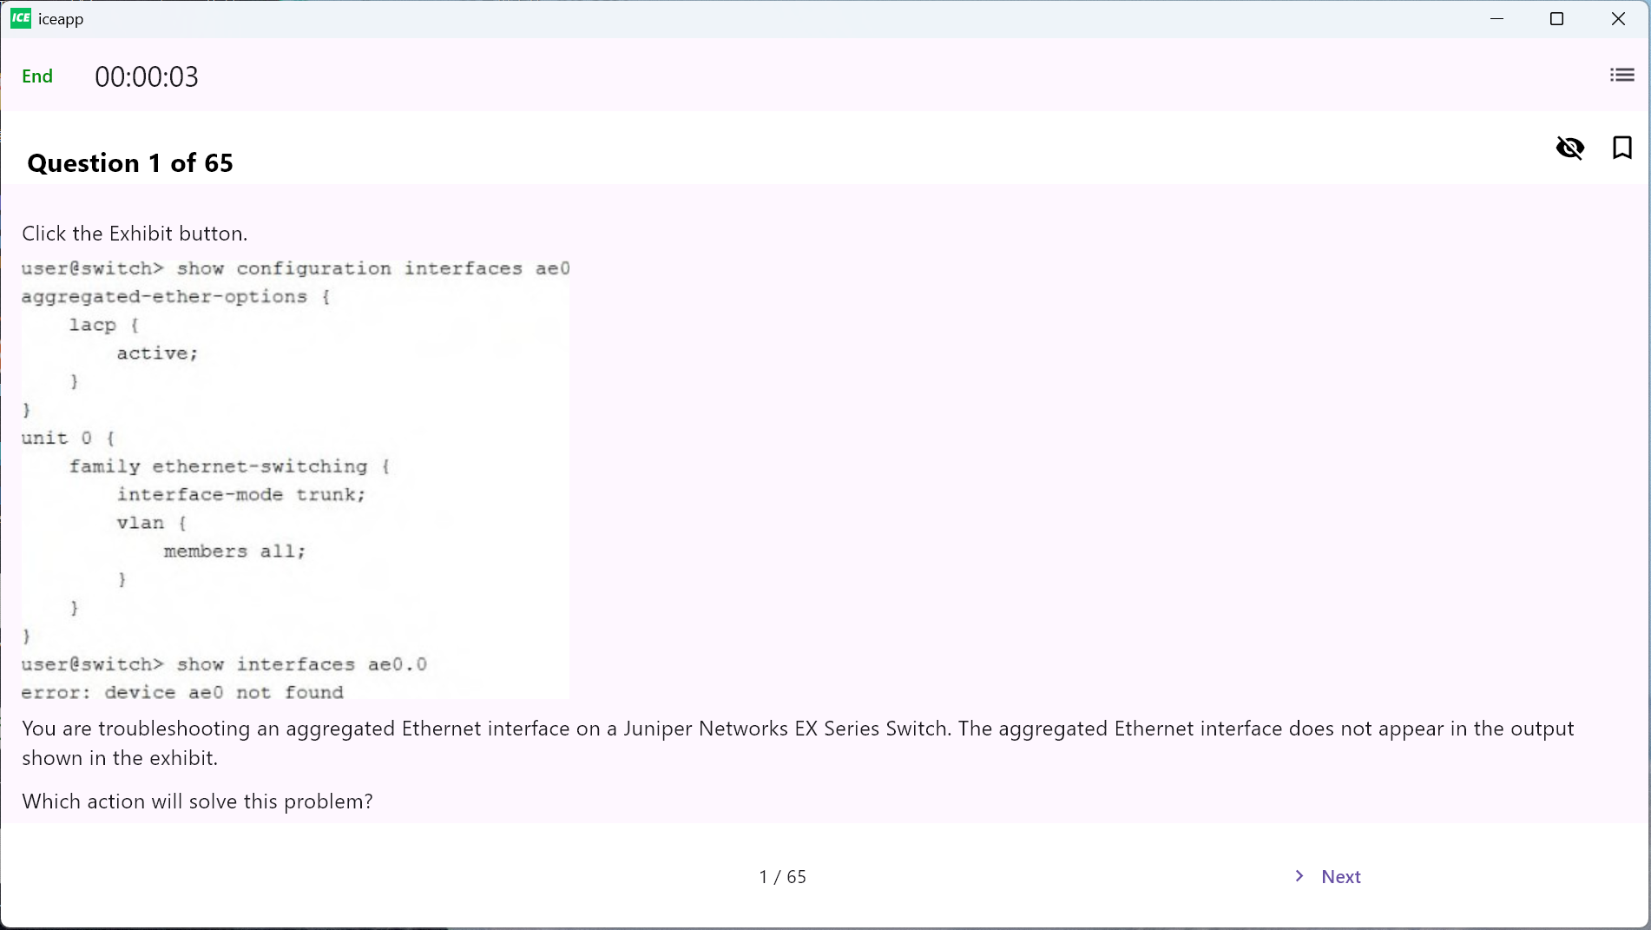Screen dimensions: 1651x930
Task: Click the 'aggregated-ether-options' line
Action: [x=175, y=297]
